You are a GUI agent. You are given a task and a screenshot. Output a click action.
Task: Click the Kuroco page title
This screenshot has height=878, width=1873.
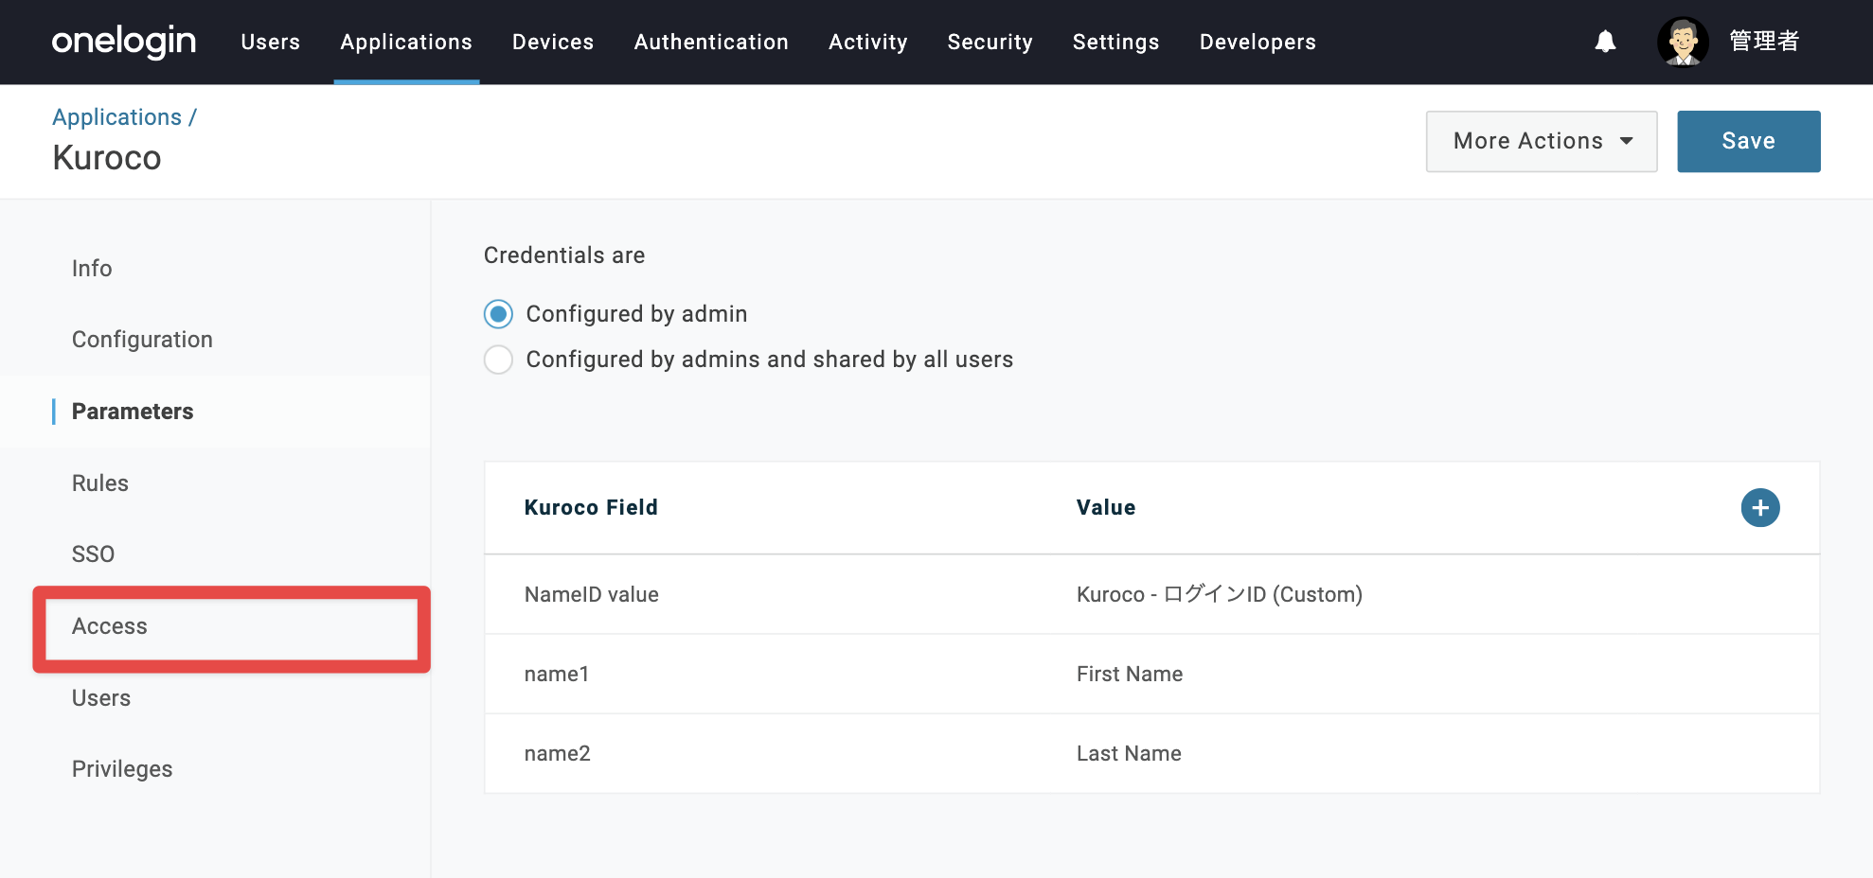pyautogui.click(x=107, y=158)
